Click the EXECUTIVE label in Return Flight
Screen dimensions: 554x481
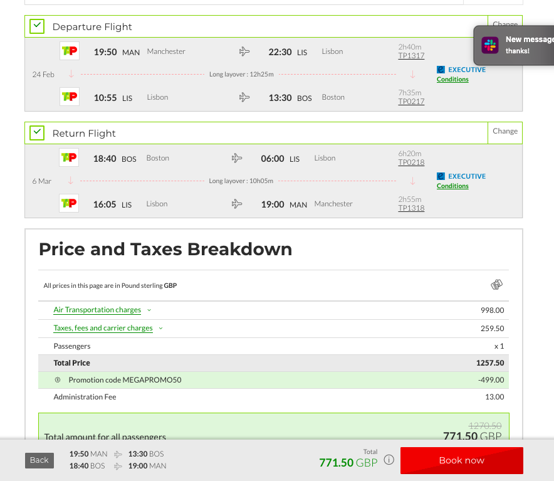pos(467,176)
